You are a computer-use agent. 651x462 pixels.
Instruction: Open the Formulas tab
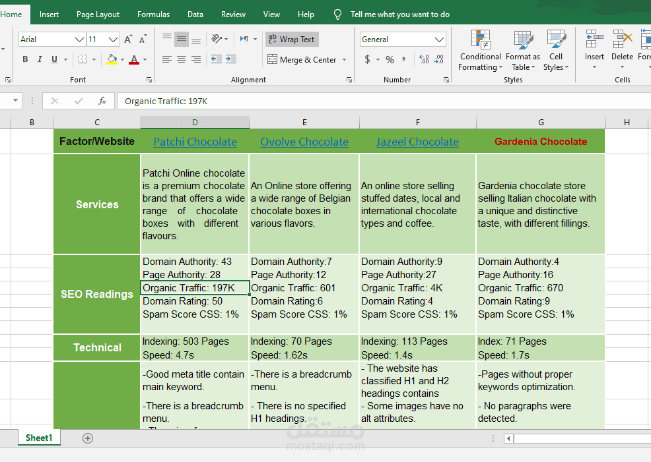pyautogui.click(x=154, y=14)
